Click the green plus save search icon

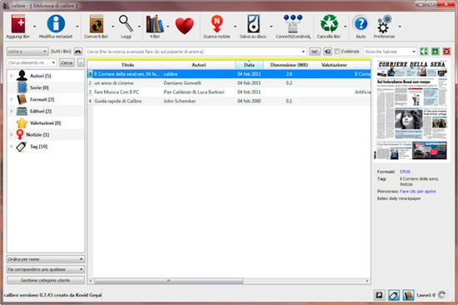click(x=436, y=52)
